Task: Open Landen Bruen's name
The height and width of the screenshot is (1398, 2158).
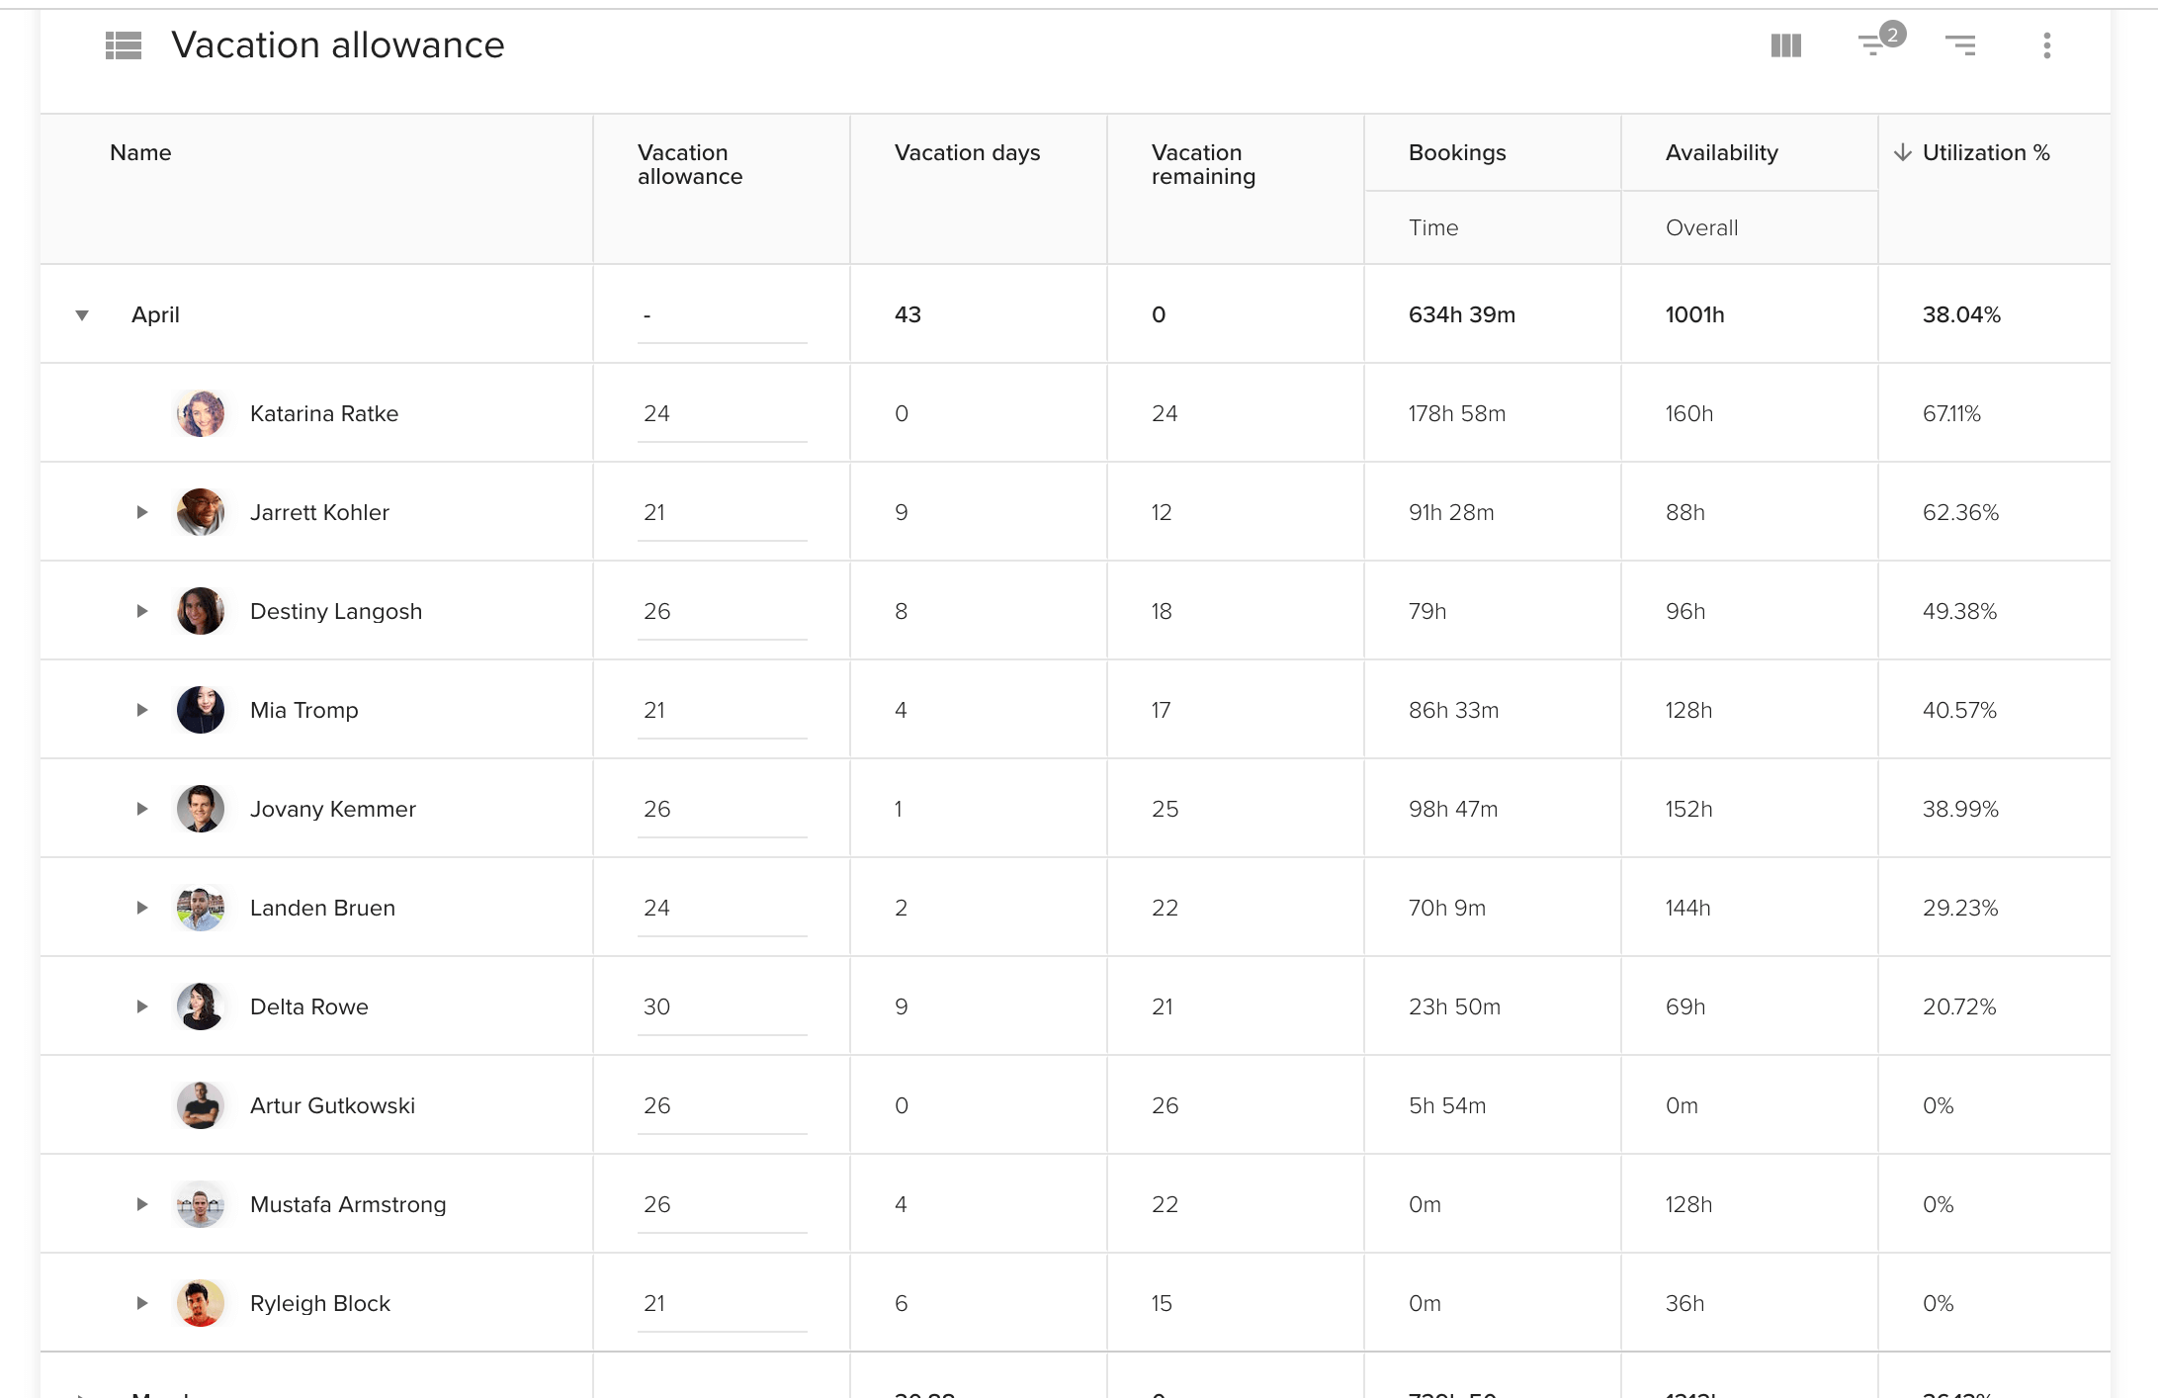Action: [x=322, y=908]
